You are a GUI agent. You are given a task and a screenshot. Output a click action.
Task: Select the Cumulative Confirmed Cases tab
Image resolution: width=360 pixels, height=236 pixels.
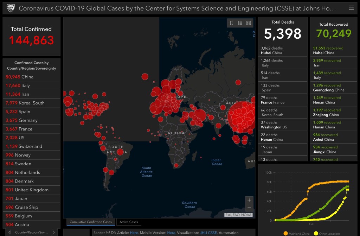(x=91, y=222)
